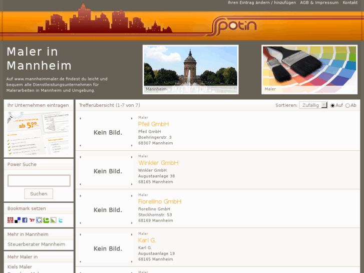Open the Sortieren Zufällig dropdown
This screenshot has width=364, height=273.
click(313, 105)
